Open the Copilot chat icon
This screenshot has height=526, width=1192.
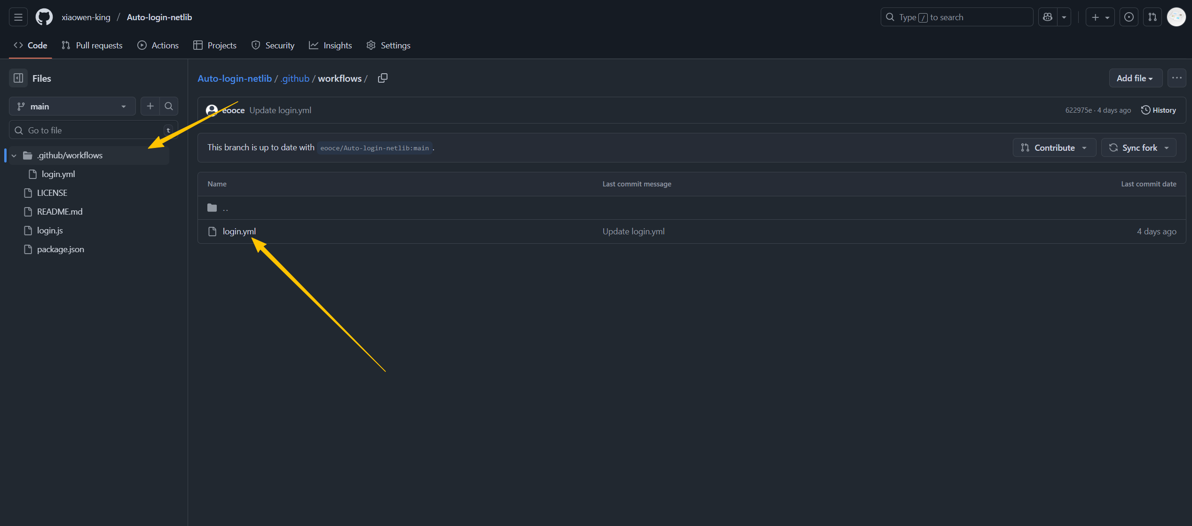(x=1048, y=17)
